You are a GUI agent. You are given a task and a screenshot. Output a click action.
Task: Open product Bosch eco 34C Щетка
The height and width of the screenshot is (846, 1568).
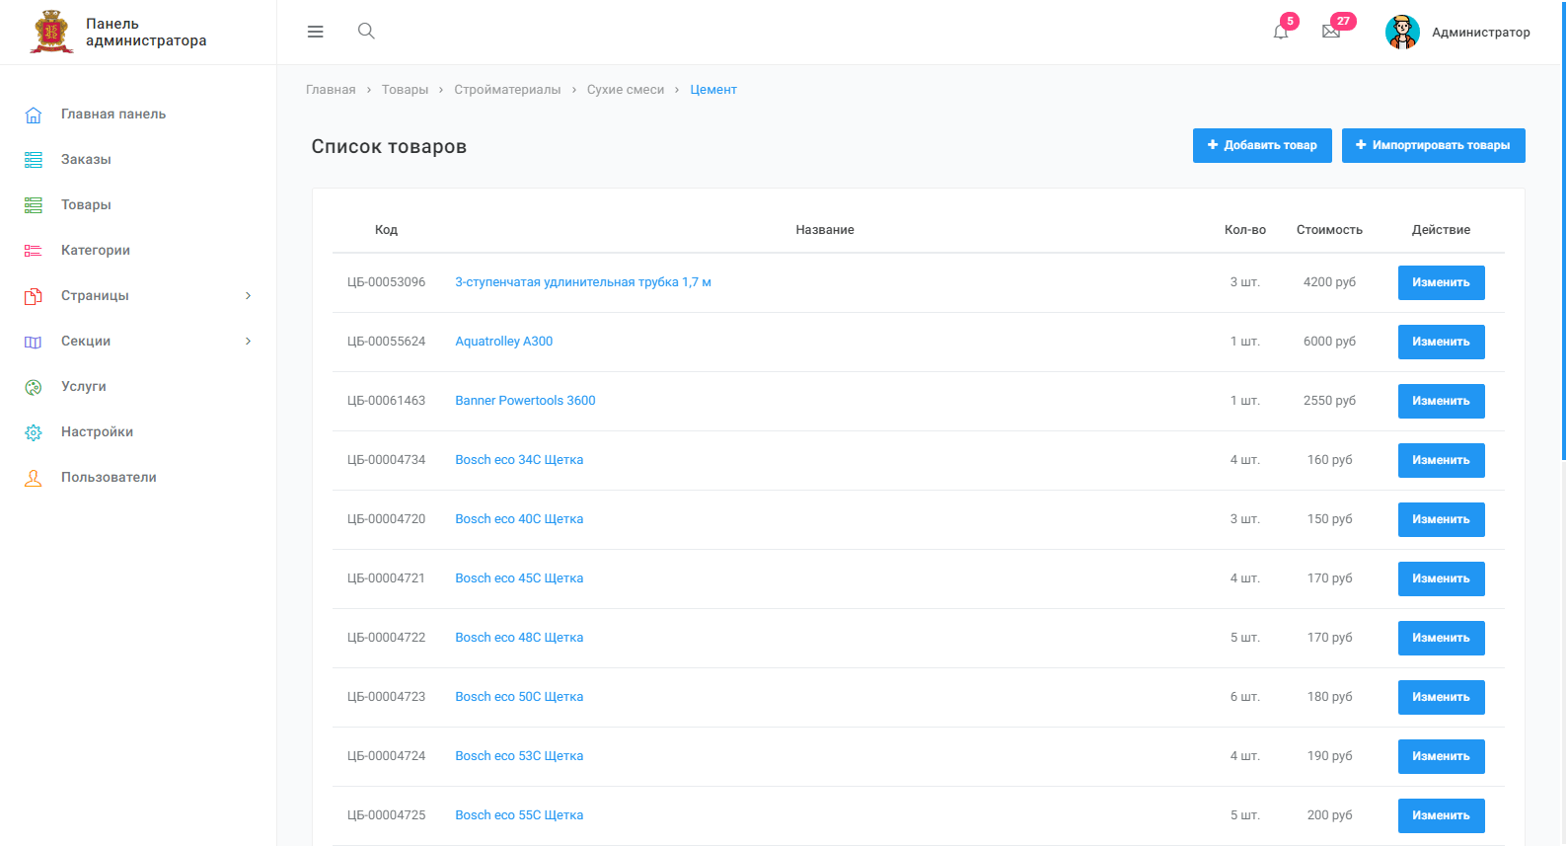point(519,460)
